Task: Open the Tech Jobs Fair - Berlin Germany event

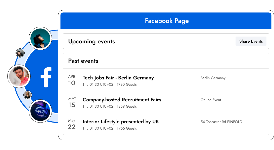Action: (x=118, y=78)
